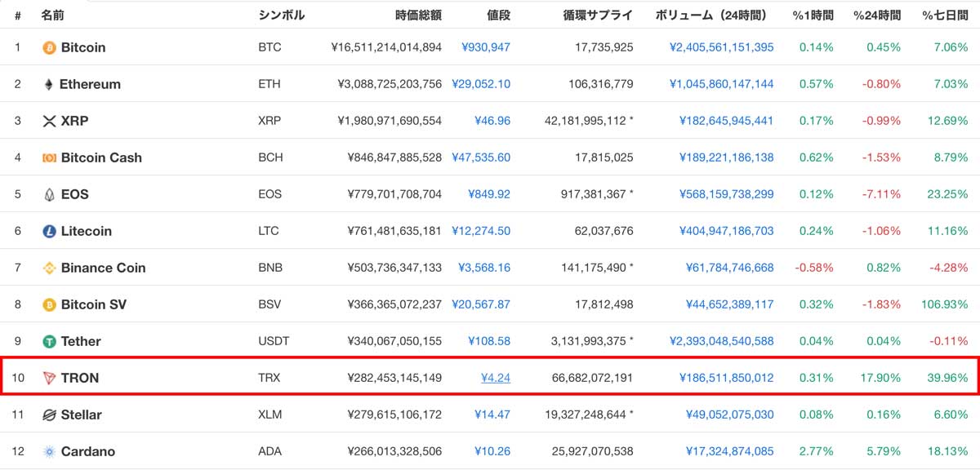Open Bitcoin price link ¥930,947
980x470 pixels.
click(486, 47)
